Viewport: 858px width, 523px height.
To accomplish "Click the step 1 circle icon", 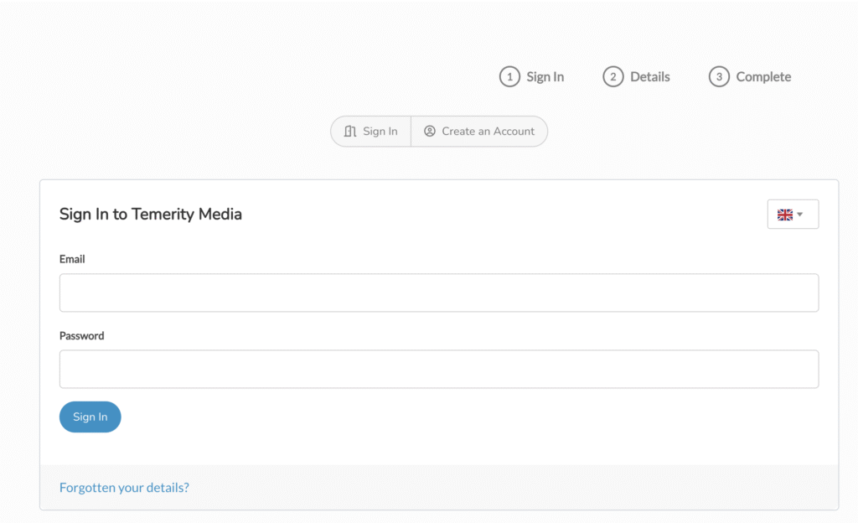I will click(509, 76).
